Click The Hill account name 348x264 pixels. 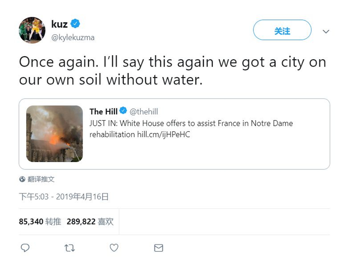click(103, 111)
